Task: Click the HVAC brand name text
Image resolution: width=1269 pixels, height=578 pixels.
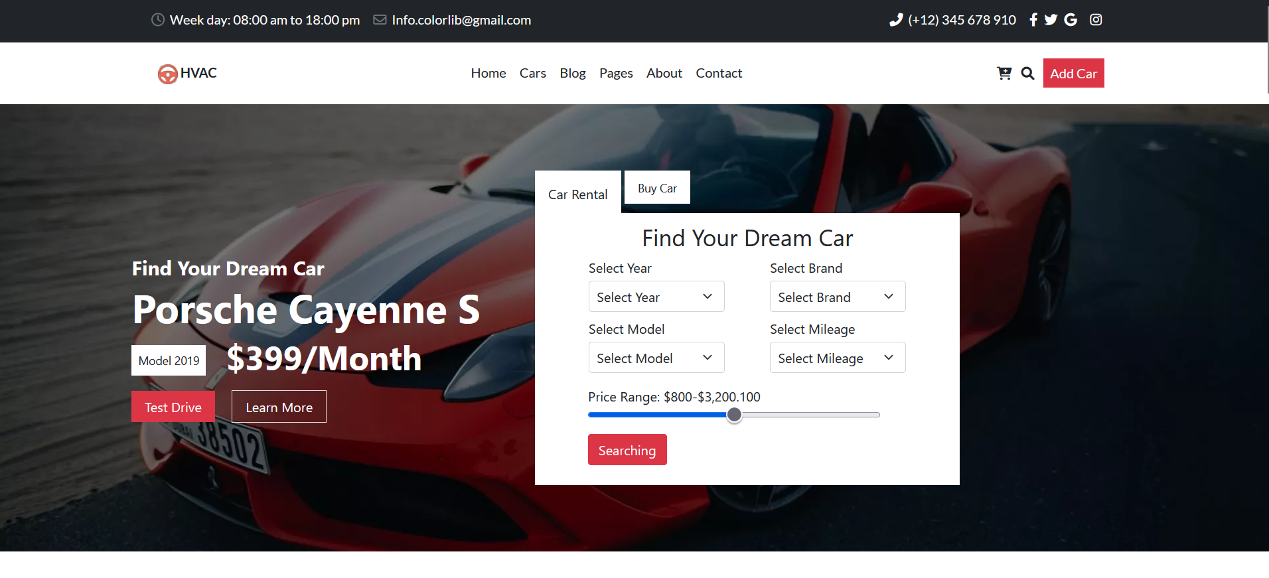Action: pyautogui.click(x=198, y=73)
